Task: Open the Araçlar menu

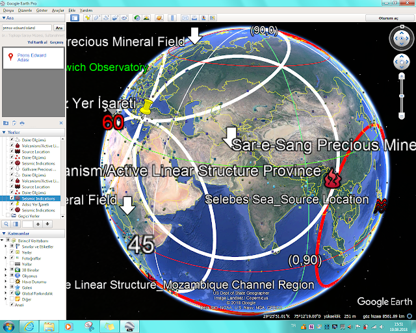Action: coord(58,10)
